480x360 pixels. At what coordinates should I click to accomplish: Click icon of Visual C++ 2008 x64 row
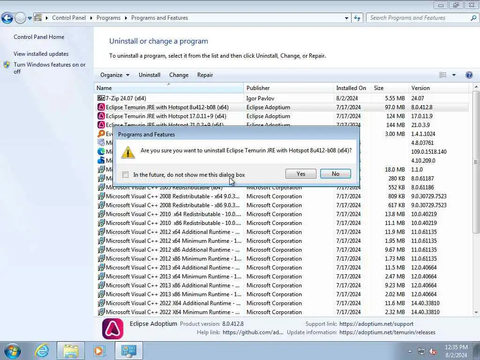(x=101, y=196)
